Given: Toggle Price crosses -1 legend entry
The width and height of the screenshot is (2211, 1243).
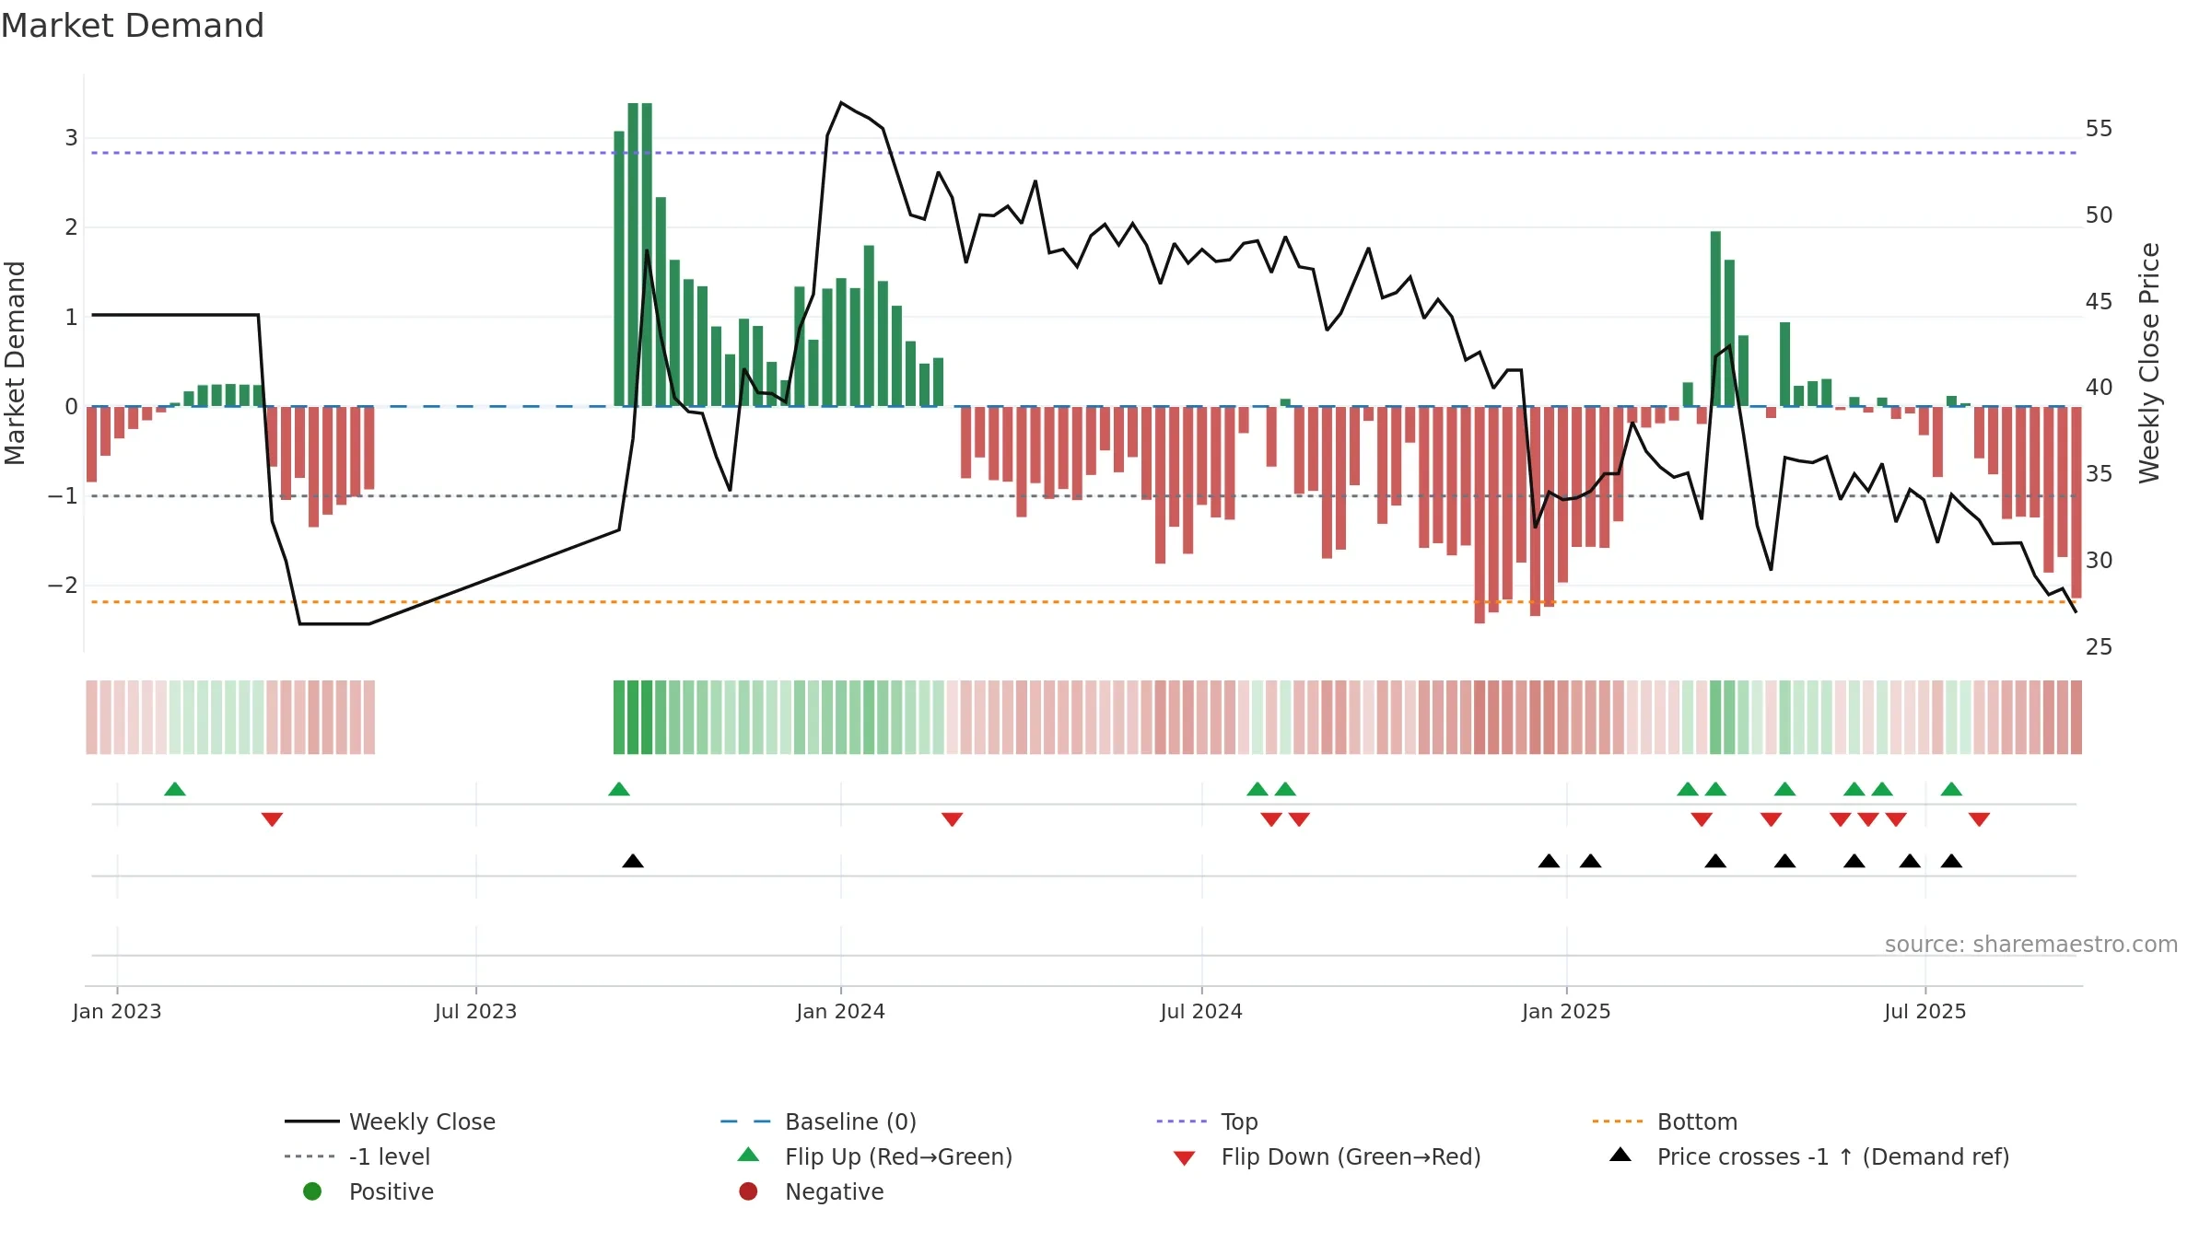Looking at the screenshot, I should [x=1809, y=1156].
